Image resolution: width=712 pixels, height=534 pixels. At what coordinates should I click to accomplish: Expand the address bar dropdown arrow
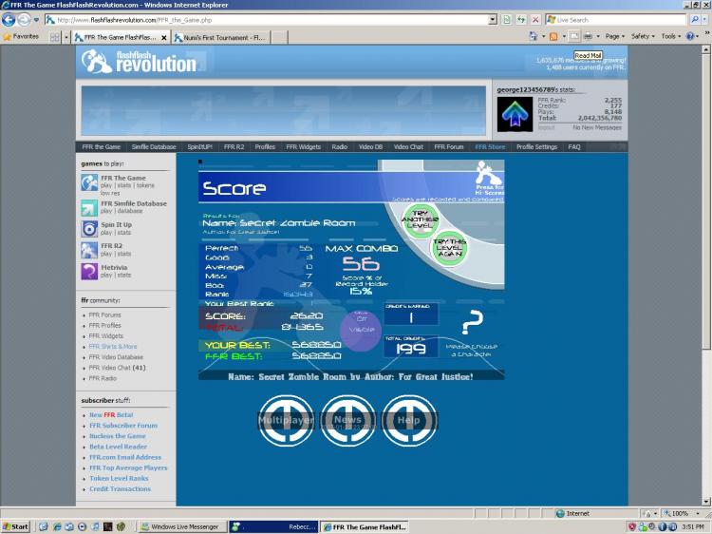click(x=493, y=20)
